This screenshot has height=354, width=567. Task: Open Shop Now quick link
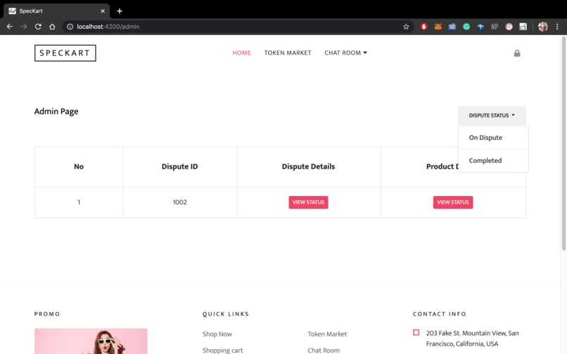tap(217, 334)
